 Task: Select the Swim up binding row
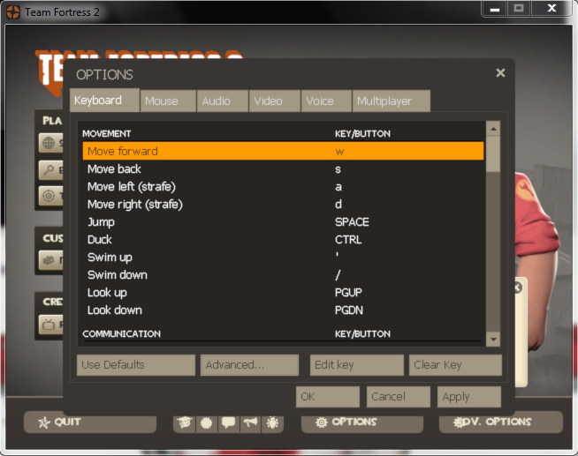[283, 257]
